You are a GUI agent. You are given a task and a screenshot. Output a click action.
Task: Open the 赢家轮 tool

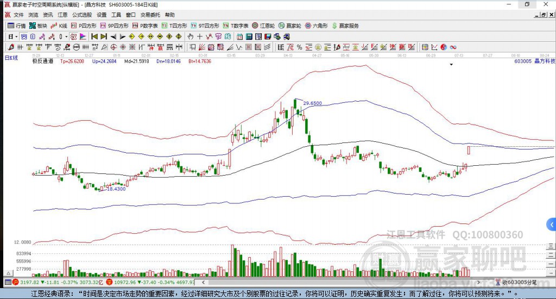pyautogui.click(x=290, y=26)
